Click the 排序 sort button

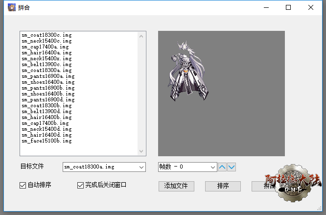pyautogui.click(x=223, y=186)
